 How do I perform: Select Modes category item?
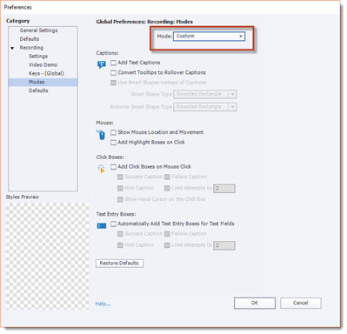(43, 83)
